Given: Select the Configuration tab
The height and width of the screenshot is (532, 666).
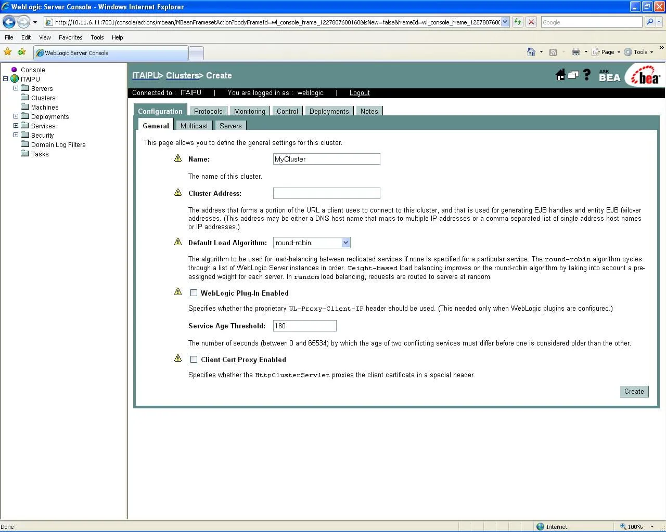Looking at the screenshot, I should pyautogui.click(x=160, y=111).
